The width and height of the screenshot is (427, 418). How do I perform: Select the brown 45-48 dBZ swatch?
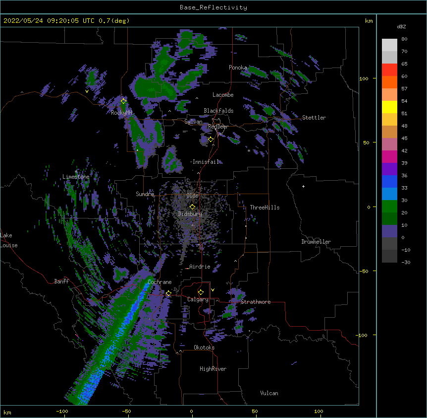(389, 132)
